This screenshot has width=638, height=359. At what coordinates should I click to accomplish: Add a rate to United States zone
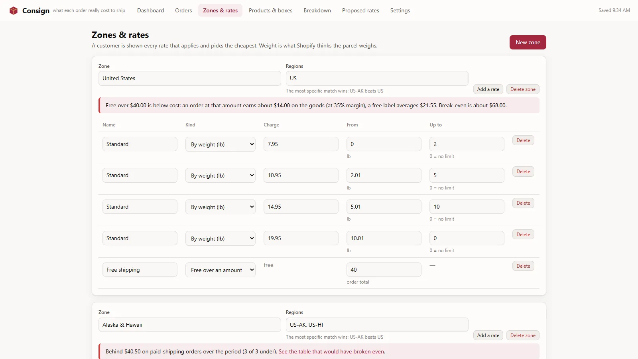488,89
